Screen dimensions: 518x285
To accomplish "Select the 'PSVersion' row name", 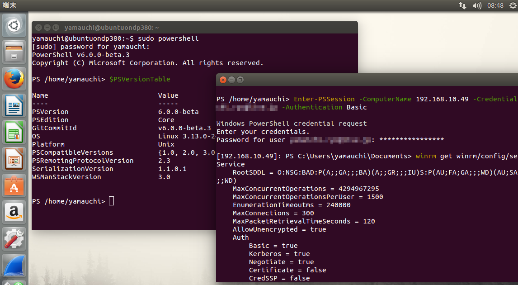I will point(50,112).
